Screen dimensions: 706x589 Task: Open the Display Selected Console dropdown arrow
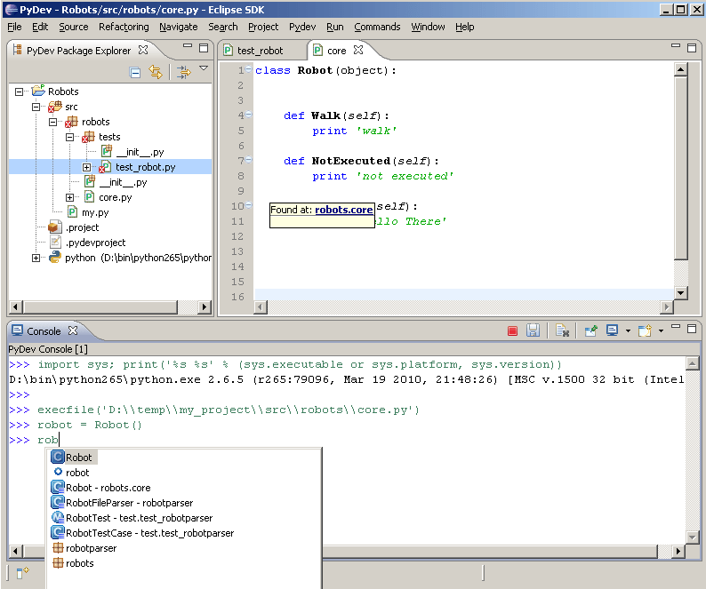tap(628, 331)
